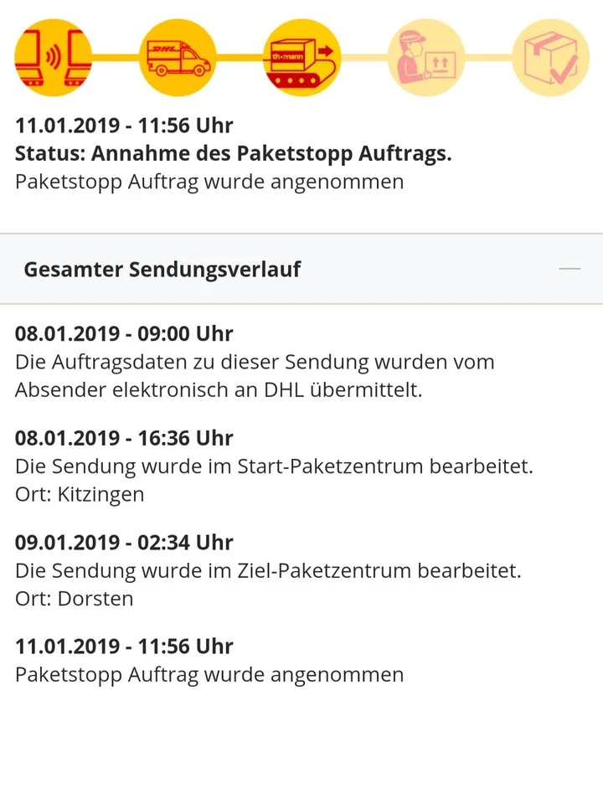
Task: Click progress line between first icon and van
Action: coord(115,57)
